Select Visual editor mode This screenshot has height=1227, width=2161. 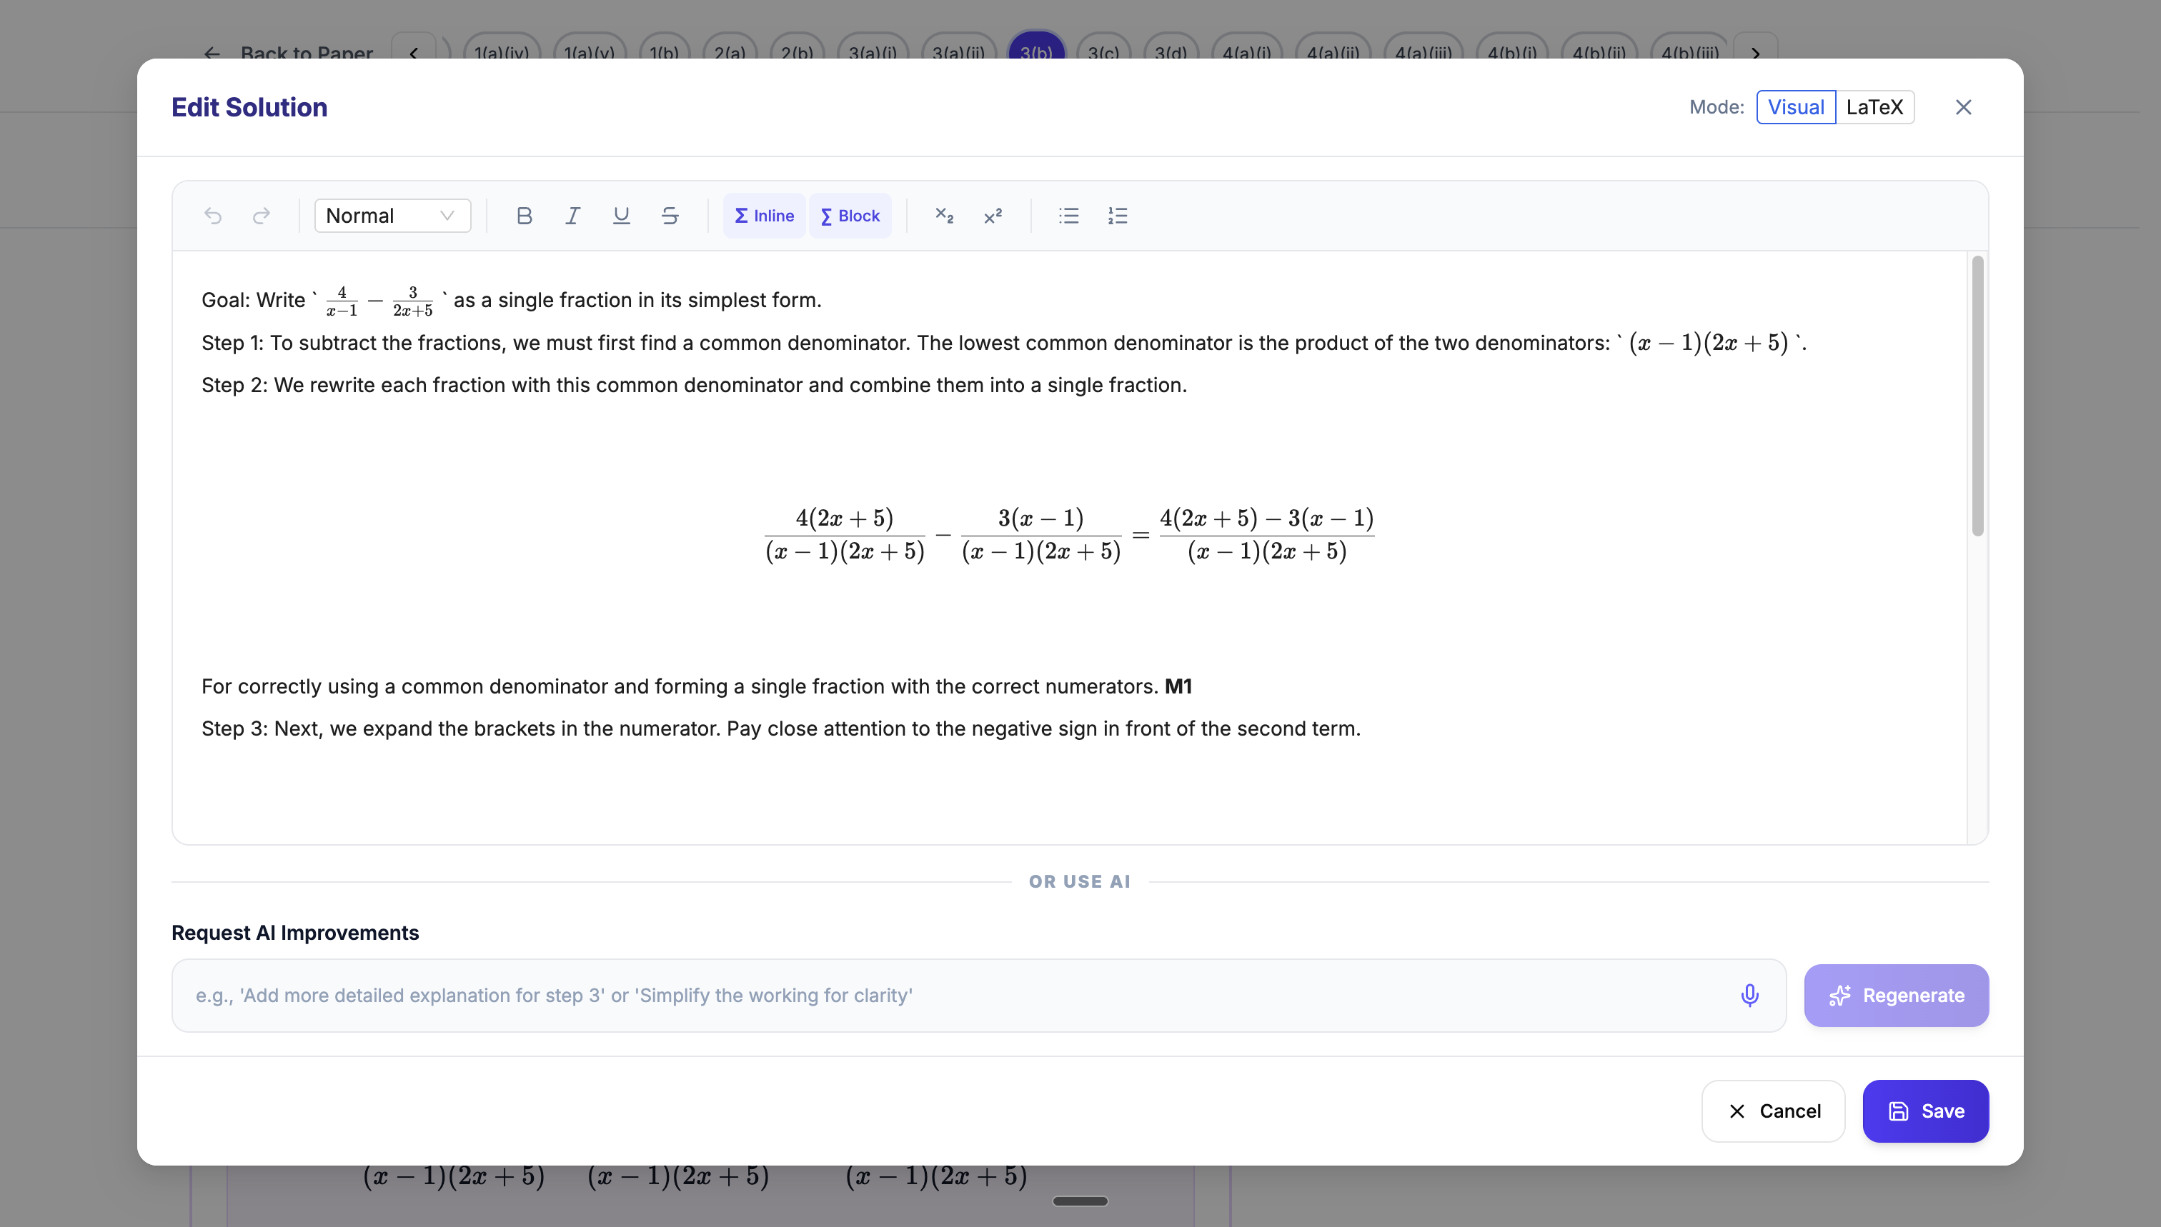click(x=1795, y=107)
